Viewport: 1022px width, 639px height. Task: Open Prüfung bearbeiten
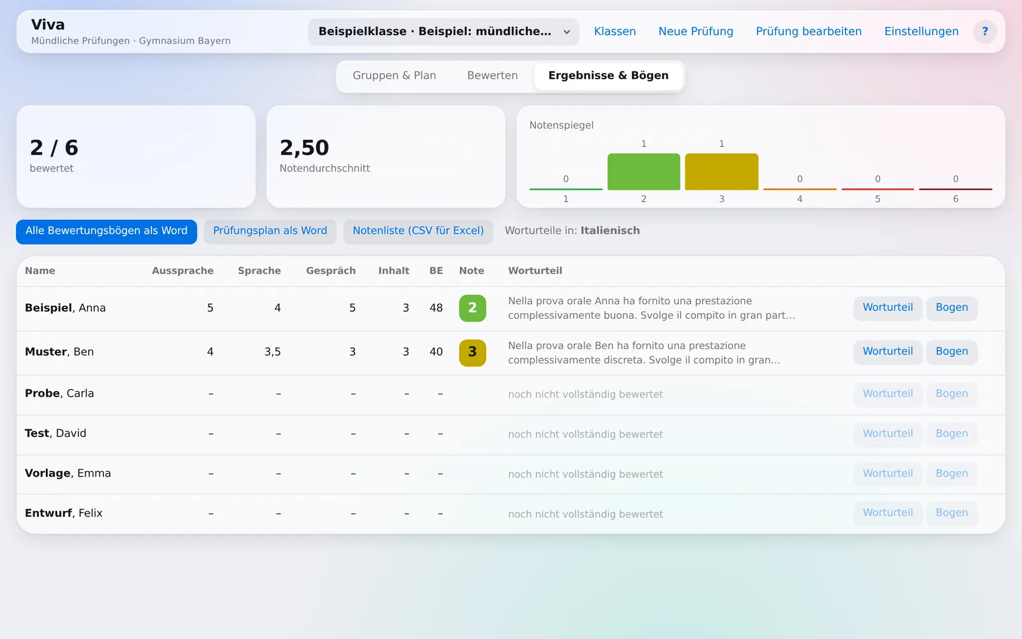point(809,31)
